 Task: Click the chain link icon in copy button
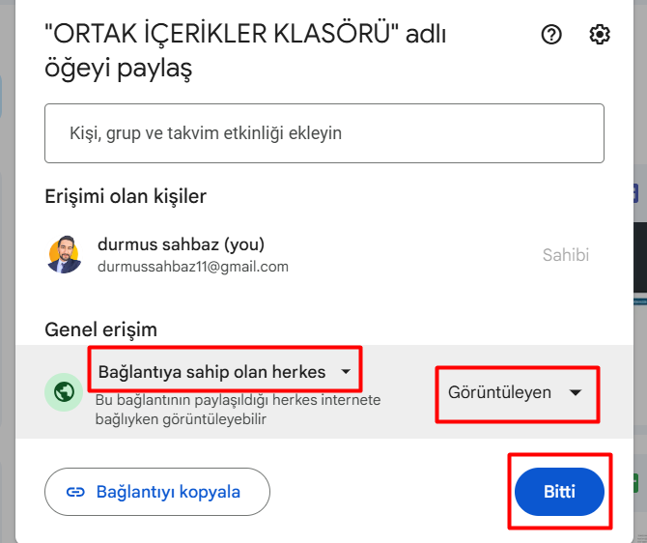[x=75, y=492]
